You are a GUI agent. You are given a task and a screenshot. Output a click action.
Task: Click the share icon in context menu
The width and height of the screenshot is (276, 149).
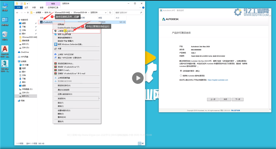coord(56,49)
